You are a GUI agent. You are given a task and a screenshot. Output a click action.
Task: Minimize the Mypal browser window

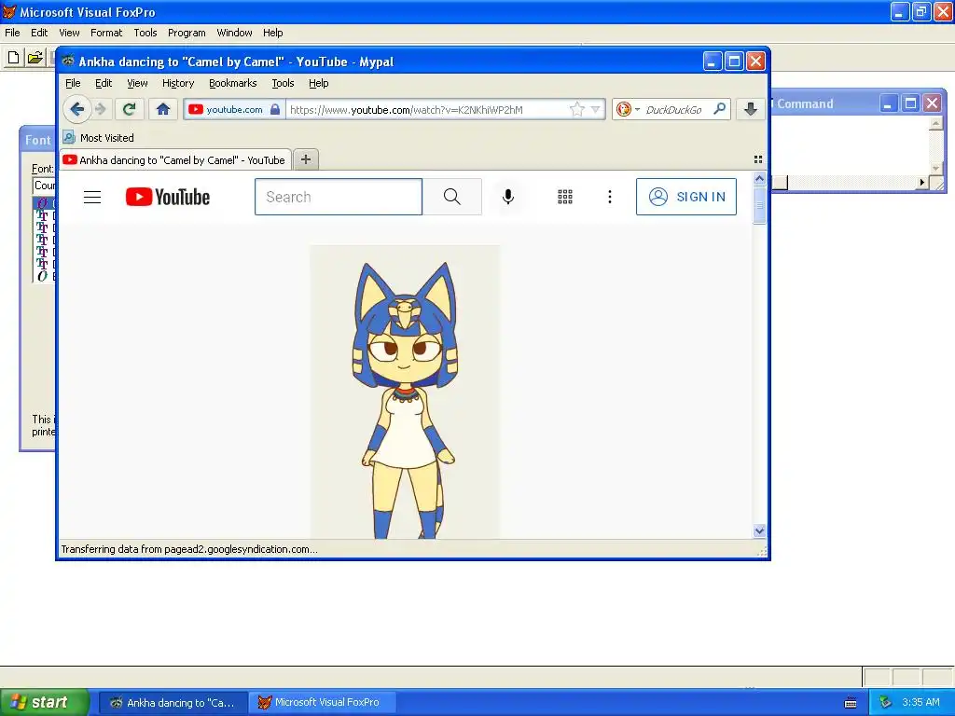point(713,62)
